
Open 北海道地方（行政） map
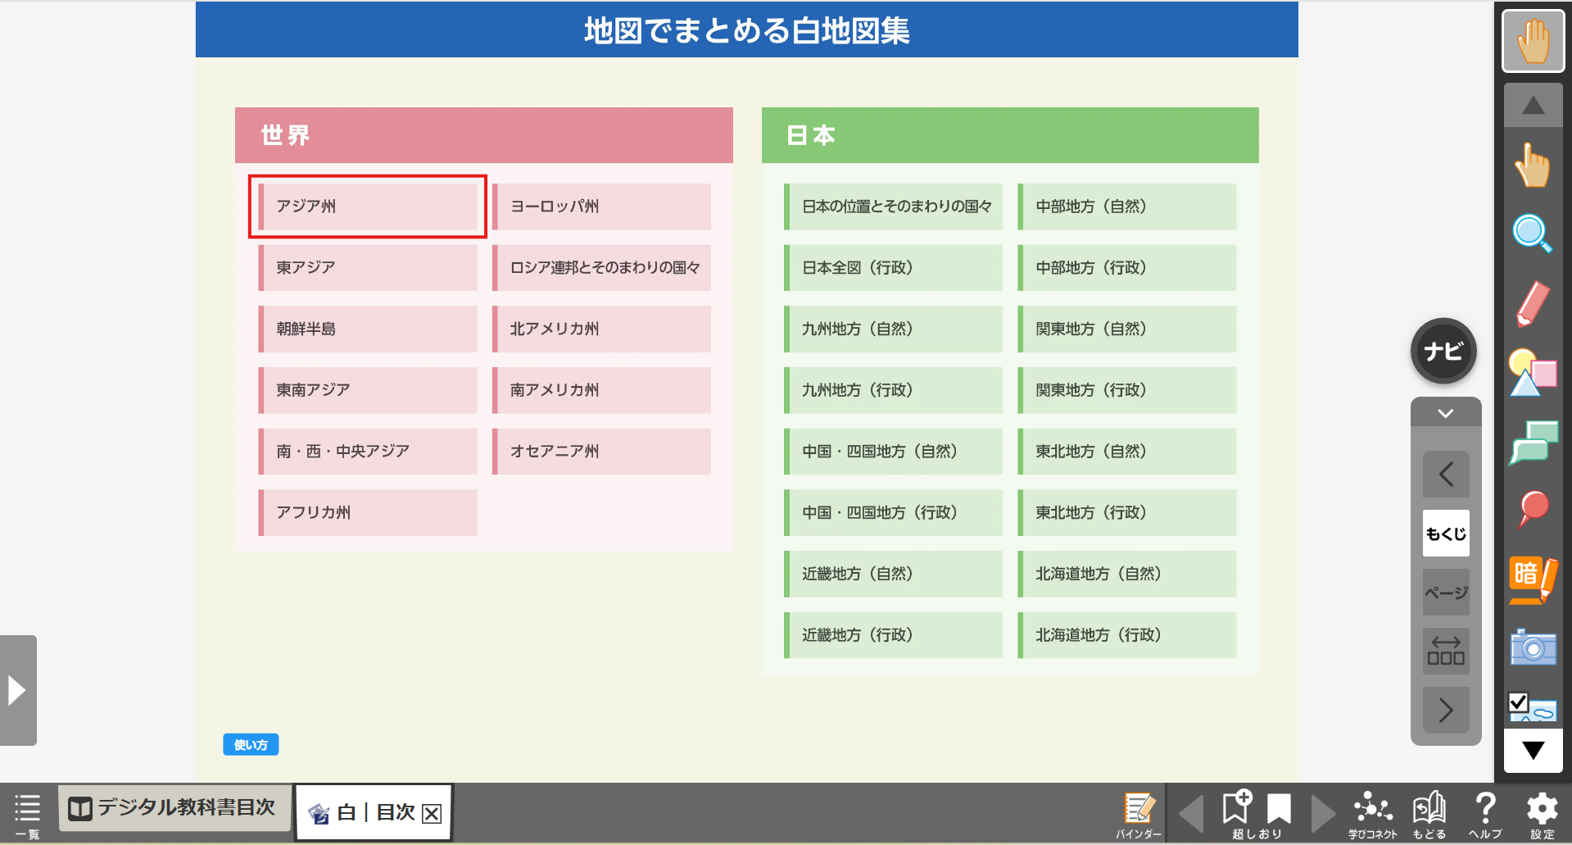[1126, 635]
